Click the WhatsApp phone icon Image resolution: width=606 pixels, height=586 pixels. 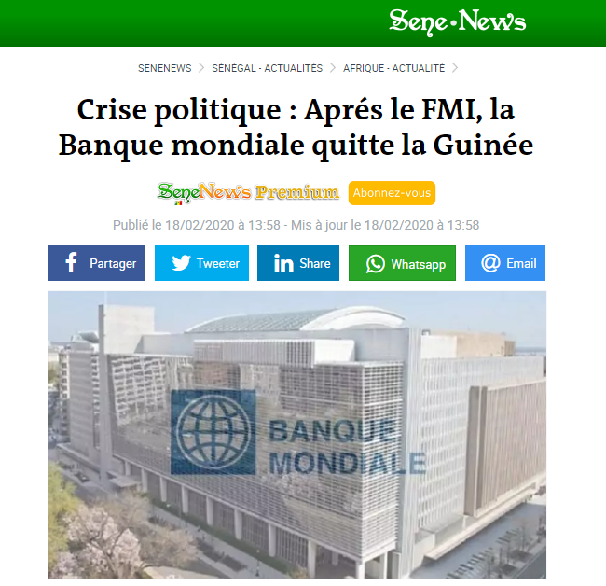pyautogui.click(x=376, y=264)
